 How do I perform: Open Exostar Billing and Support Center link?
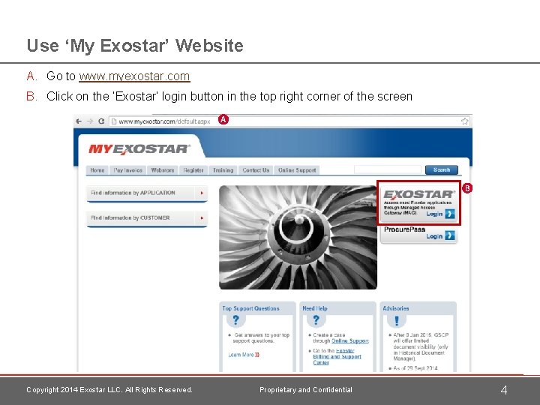337,356
